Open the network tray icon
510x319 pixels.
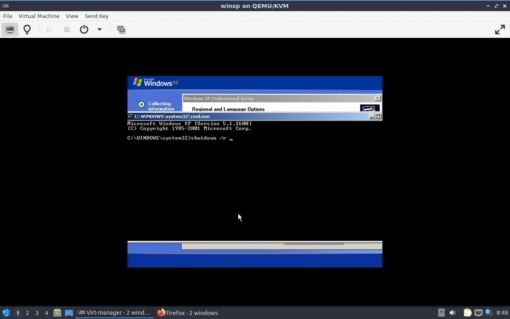coord(478,313)
